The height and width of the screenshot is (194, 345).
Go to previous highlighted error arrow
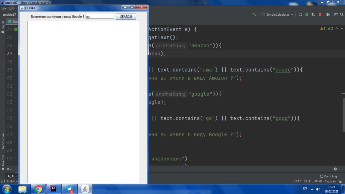point(337,28)
